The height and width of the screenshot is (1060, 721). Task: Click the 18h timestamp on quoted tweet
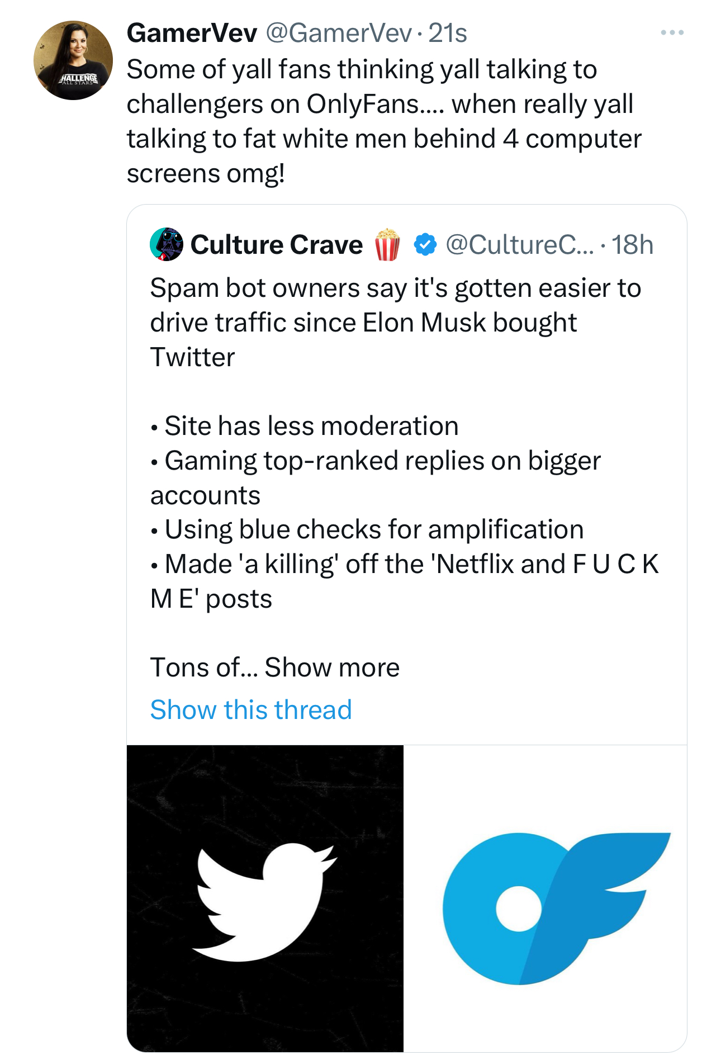[x=632, y=245]
